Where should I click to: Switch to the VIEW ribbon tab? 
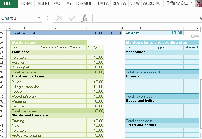click(135, 3)
